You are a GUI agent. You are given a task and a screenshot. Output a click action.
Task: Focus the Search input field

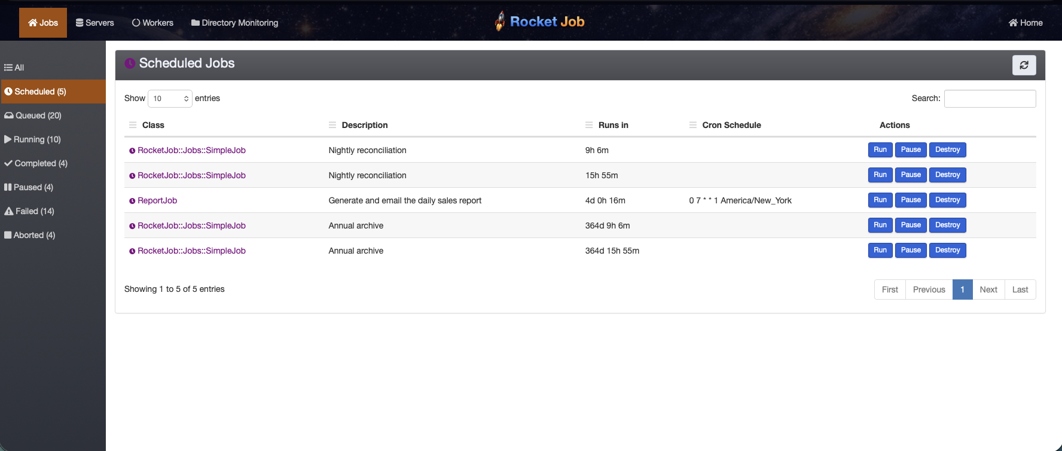click(990, 99)
